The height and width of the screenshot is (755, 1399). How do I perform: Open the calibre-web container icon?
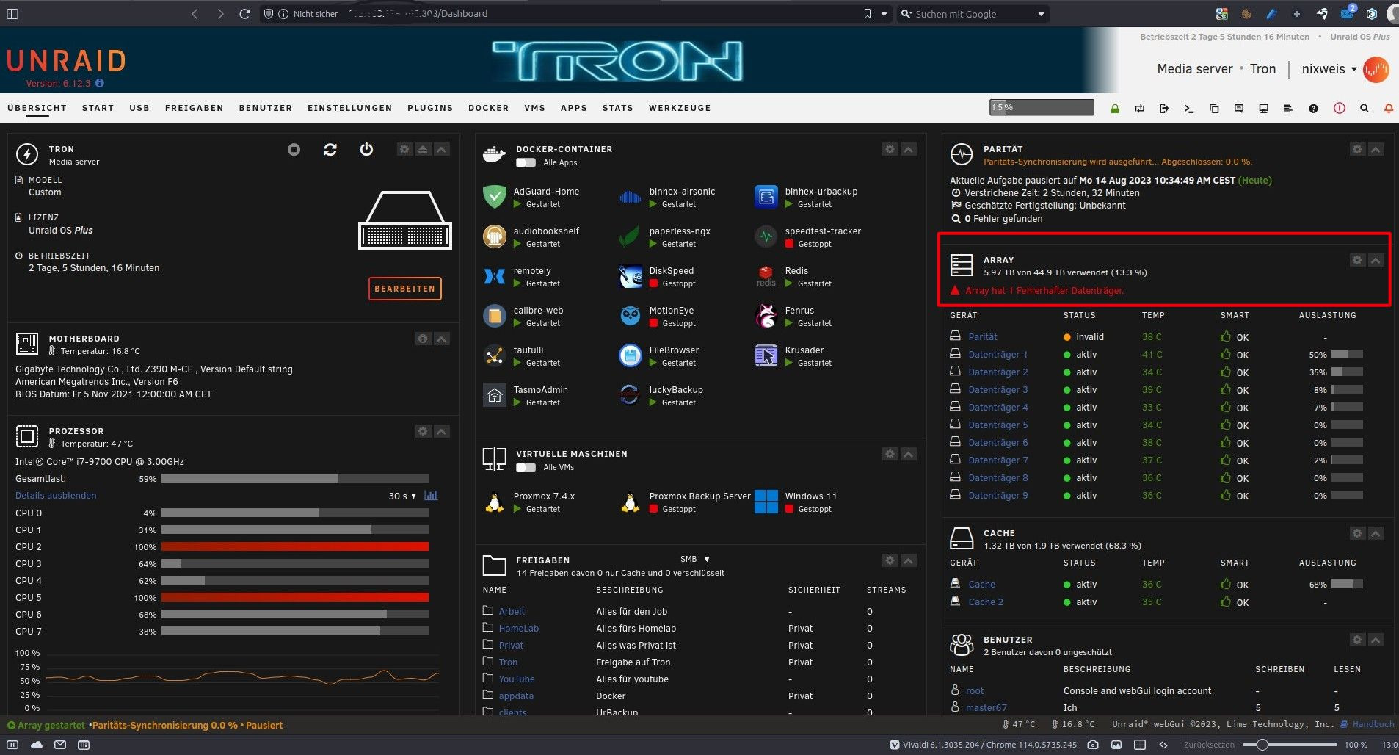pos(495,316)
